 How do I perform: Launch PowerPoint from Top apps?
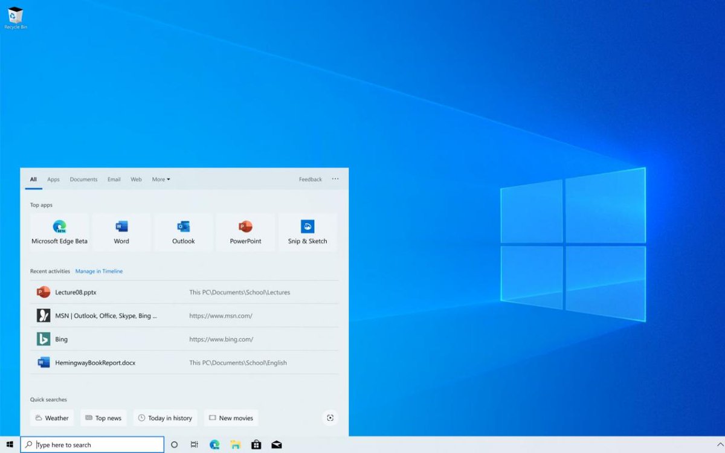(x=245, y=232)
